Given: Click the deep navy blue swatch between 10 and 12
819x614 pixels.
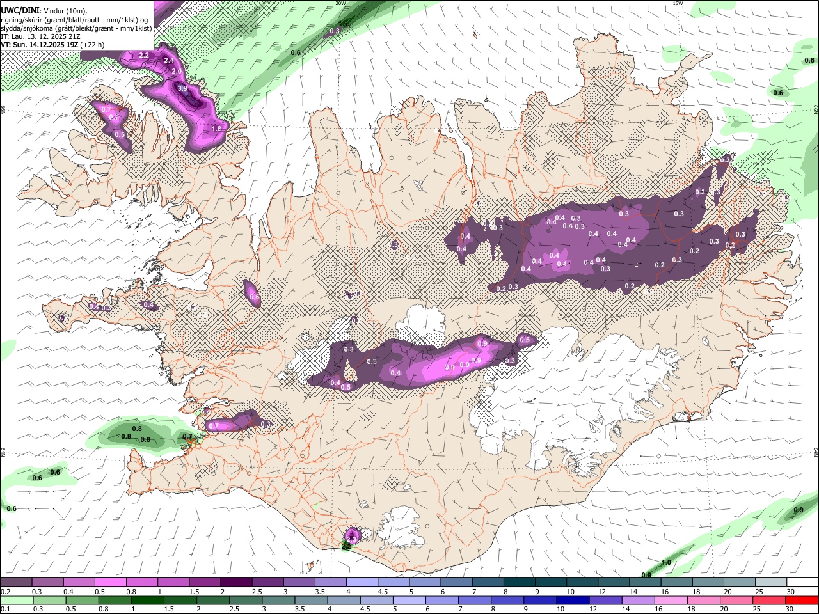Looking at the screenshot, I should [x=573, y=601].
